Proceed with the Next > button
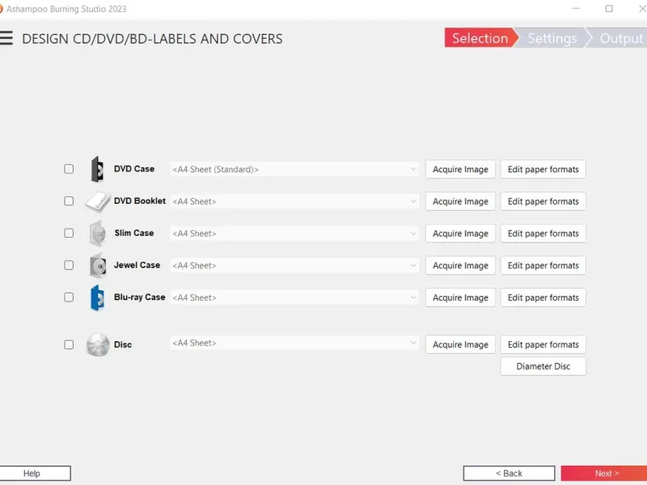 point(604,474)
